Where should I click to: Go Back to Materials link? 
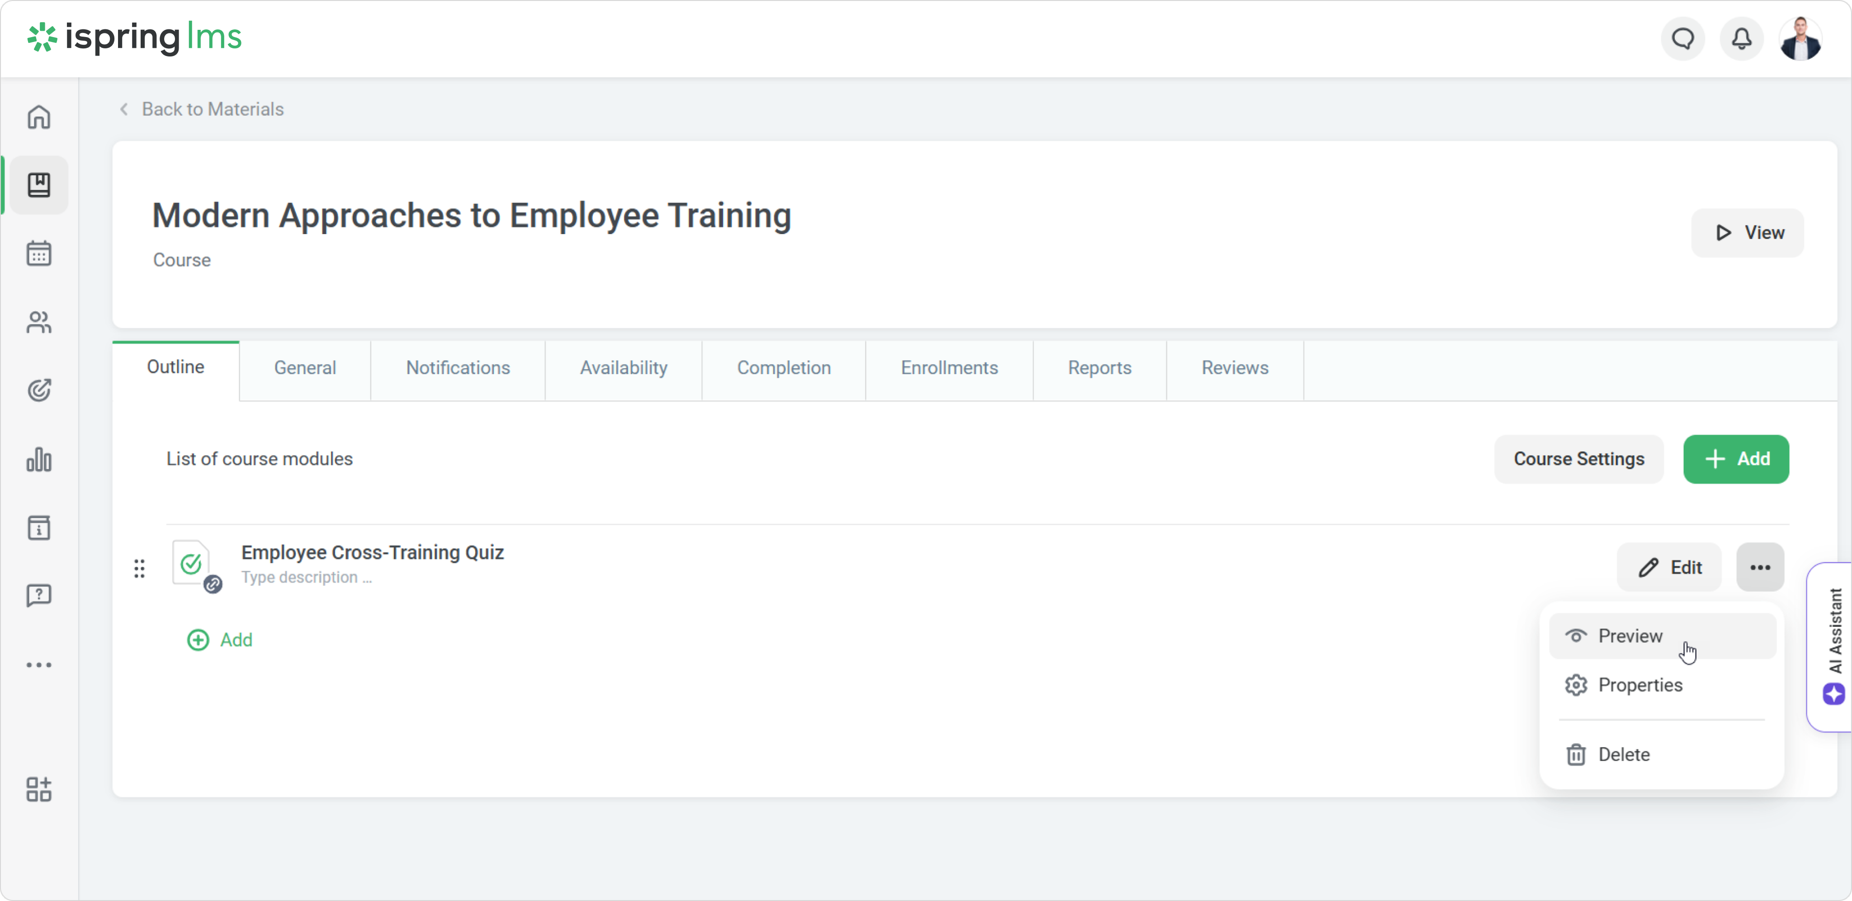click(x=212, y=109)
